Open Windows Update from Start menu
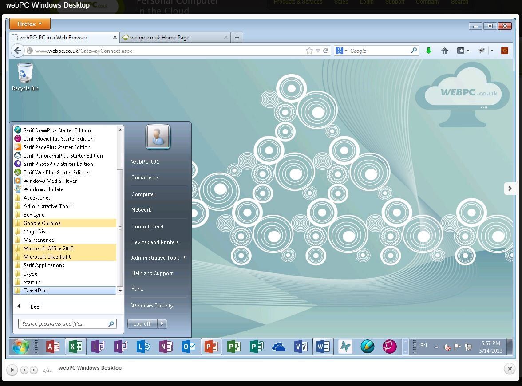Image resolution: width=522 pixels, height=386 pixels. coord(65,189)
